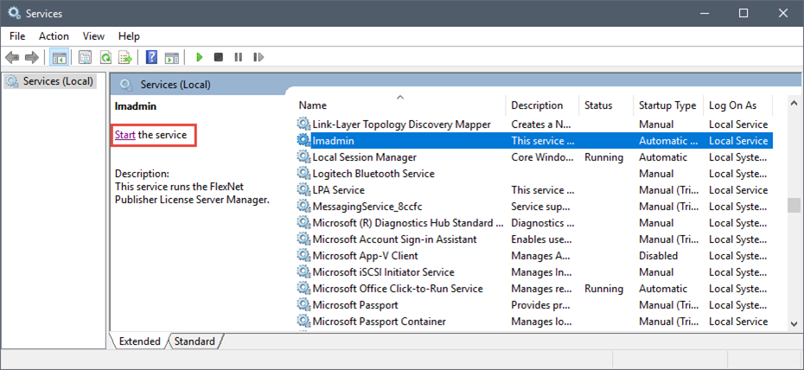The height and width of the screenshot is (370, 804).
Task: Open the Properties toolbar icon
Action: (x=85, y=57)
